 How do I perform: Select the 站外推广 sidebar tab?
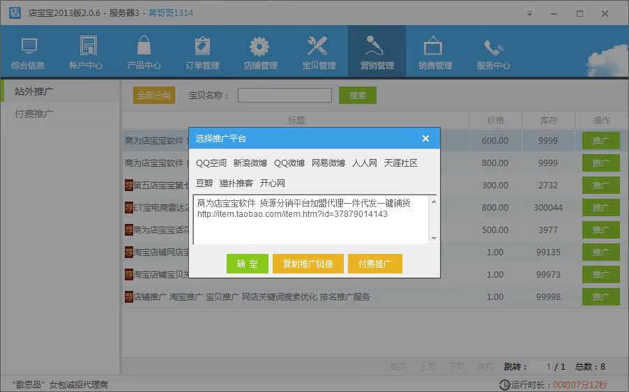(x=60, y=91)
